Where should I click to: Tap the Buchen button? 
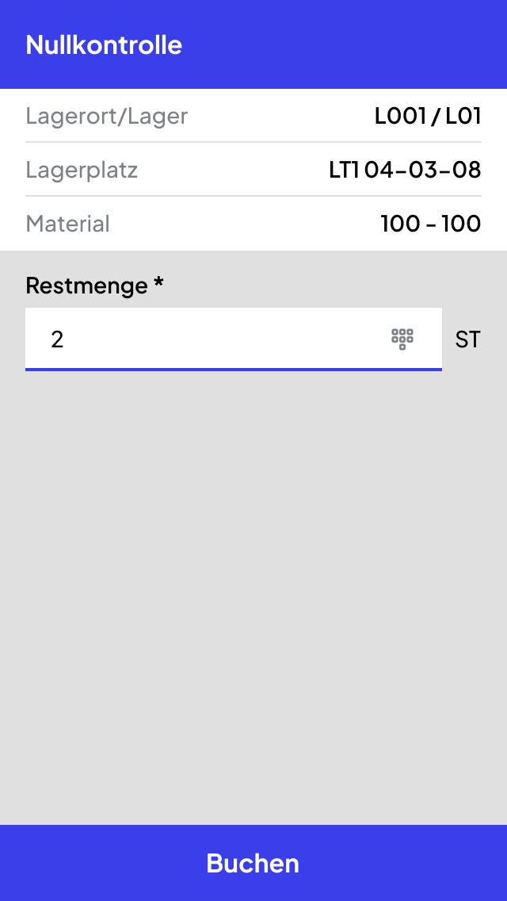click(x=253, y=863)
